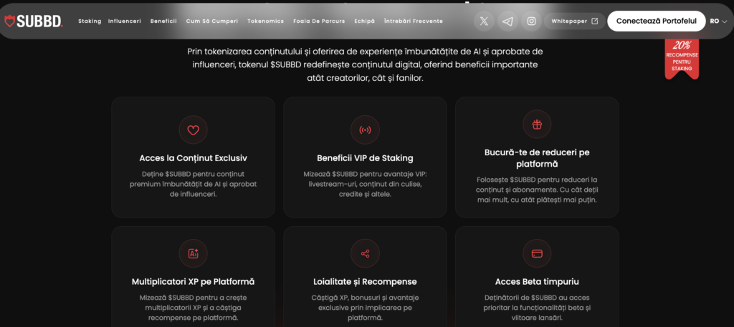The height and width of the screenshot is (327, 734).
Task: Click the text starting 'Deține $SUBBD pentru conținut'
Action: pyautogui.click(x=194, y=184)
